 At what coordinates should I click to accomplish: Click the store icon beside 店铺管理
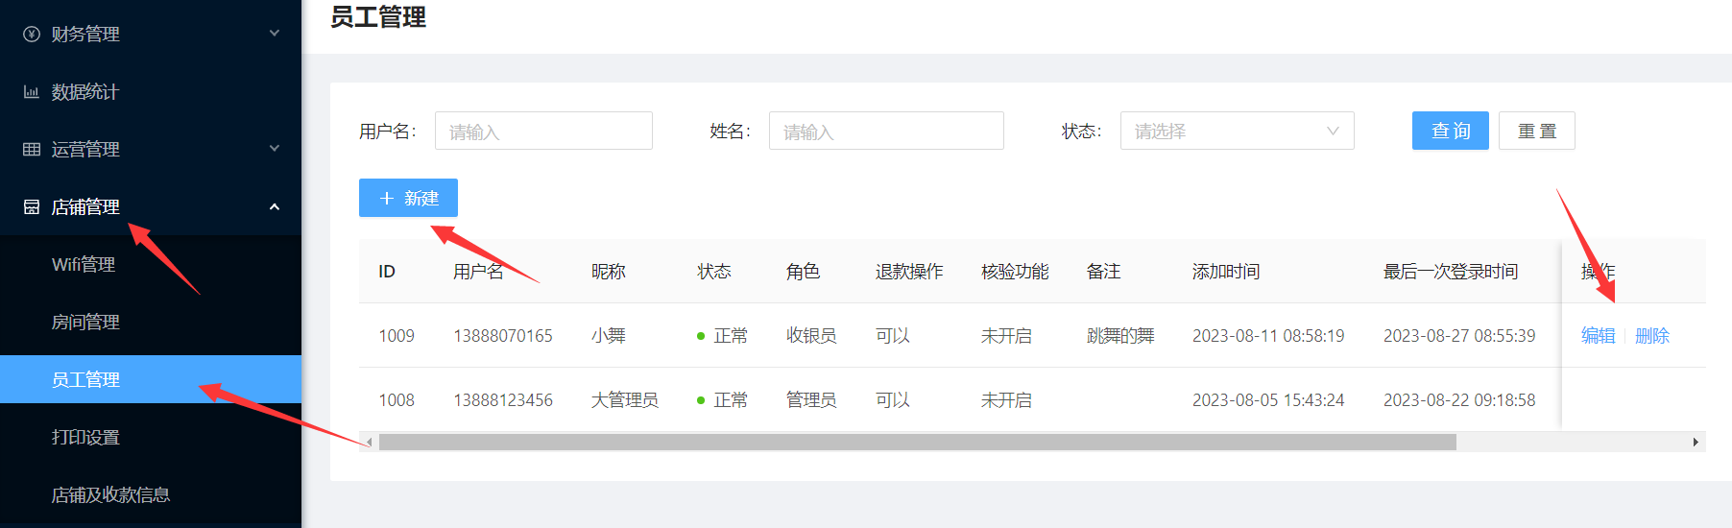(x=32, y=207)
